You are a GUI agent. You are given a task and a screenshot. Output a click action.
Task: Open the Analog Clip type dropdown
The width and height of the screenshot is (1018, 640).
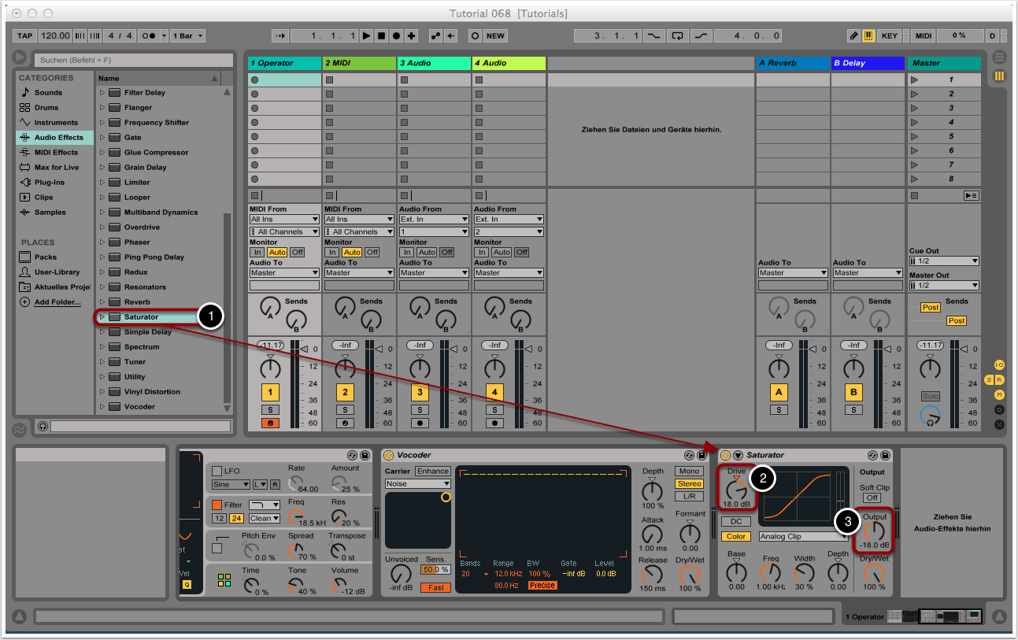click(x=802, y=537)
